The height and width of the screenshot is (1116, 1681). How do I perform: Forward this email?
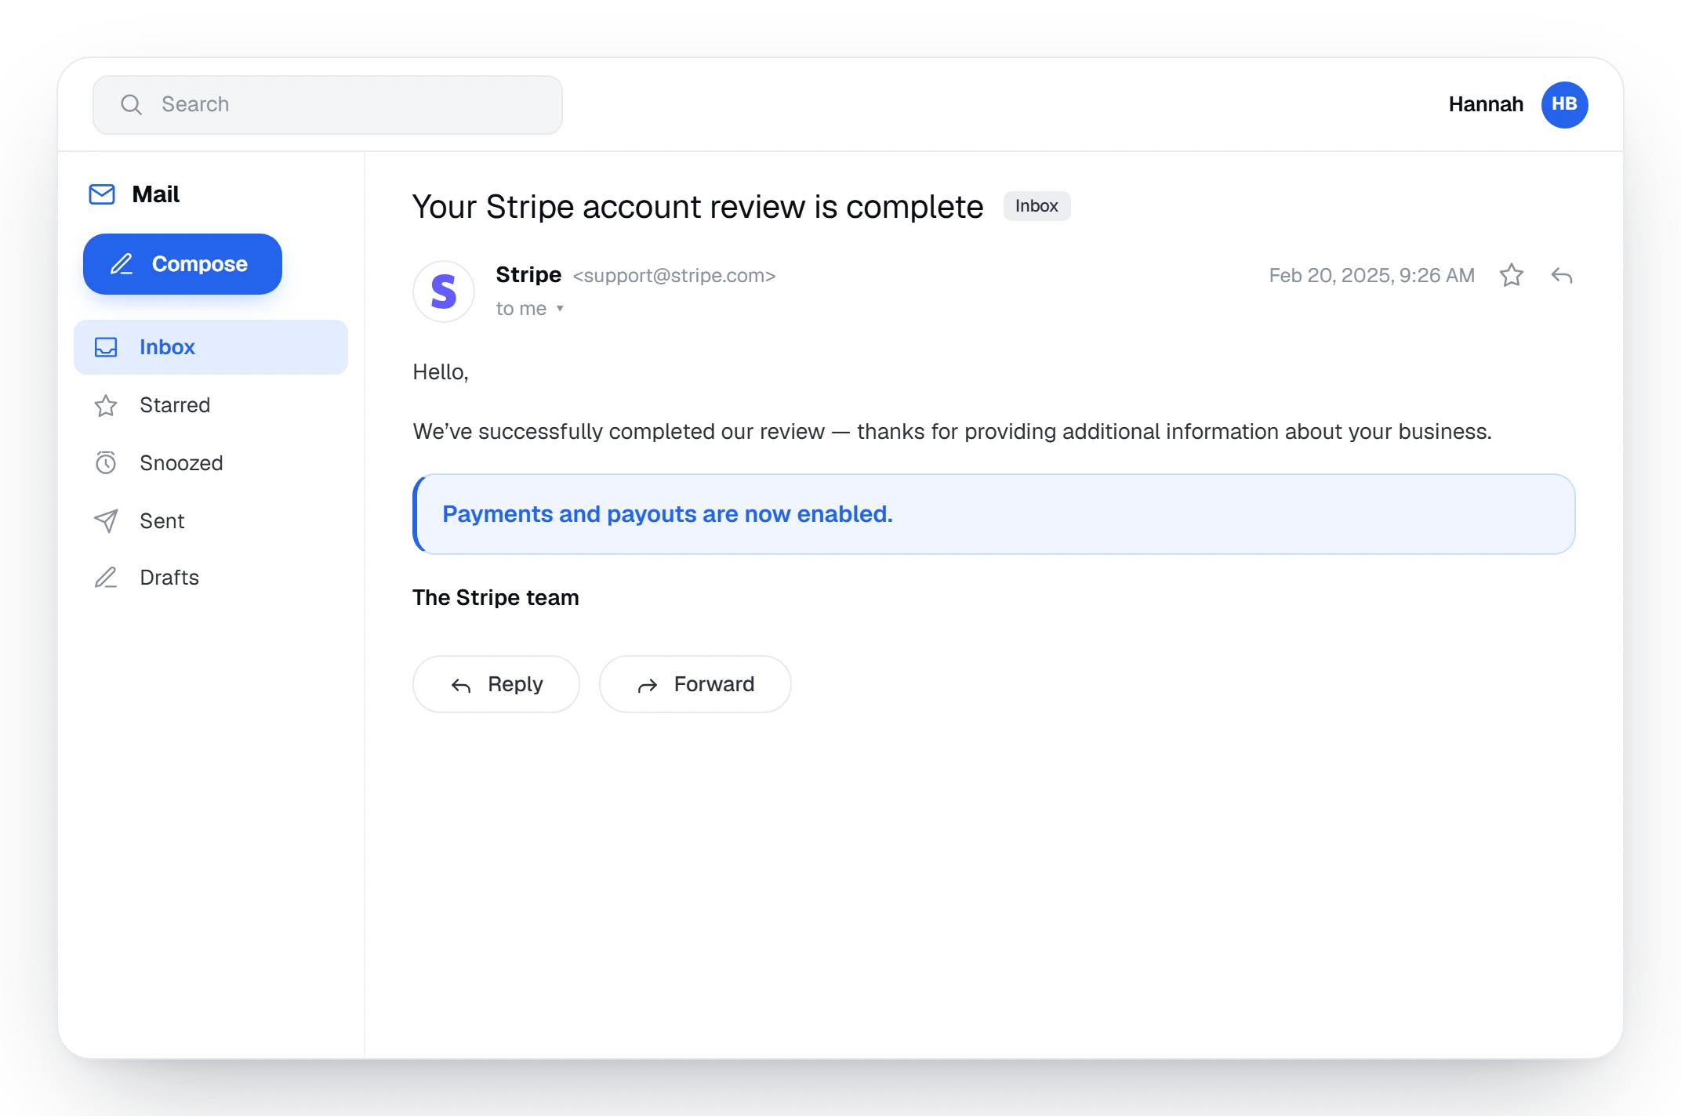695,684
